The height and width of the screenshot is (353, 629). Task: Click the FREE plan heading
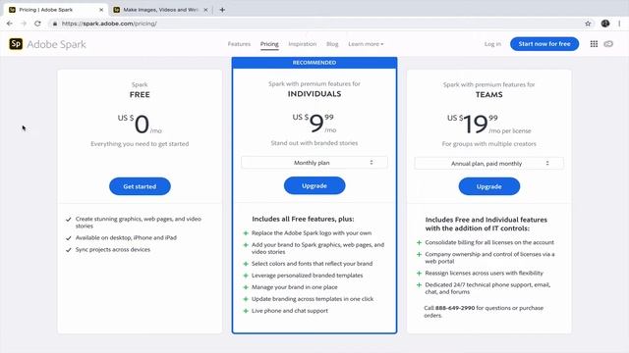140,95
